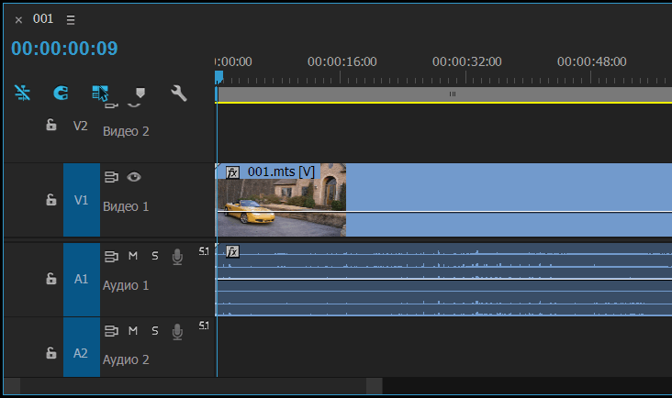Open Timeline display settings wrench
Screen dimensions: 672x398
[179, 93]
